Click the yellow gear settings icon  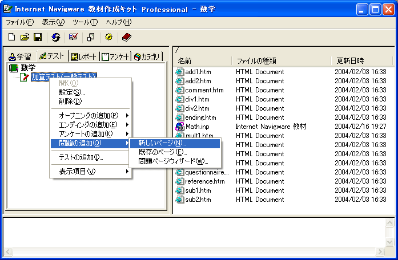(108, 37)
